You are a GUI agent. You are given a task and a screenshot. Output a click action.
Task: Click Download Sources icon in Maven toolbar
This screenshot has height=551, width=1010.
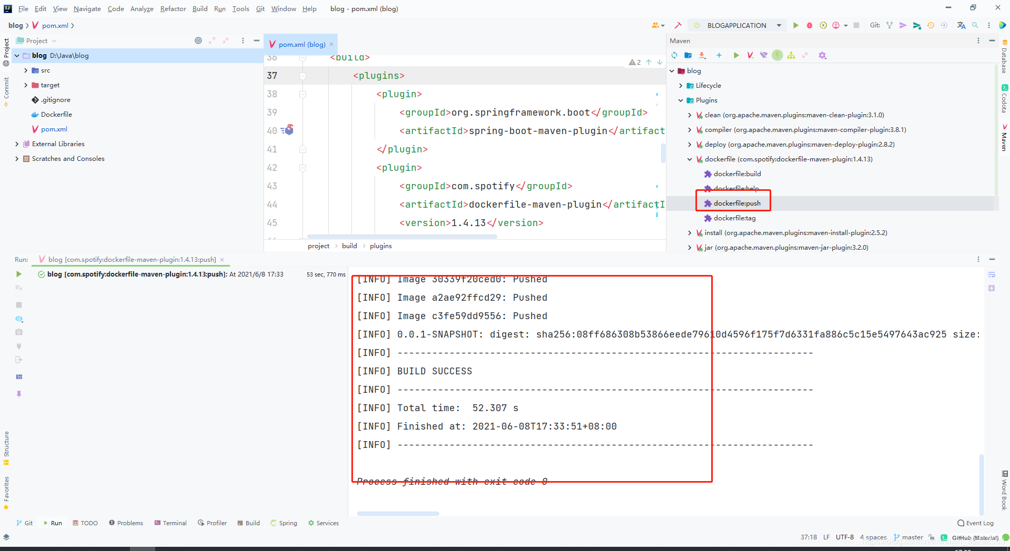click(x=702, y=55)
